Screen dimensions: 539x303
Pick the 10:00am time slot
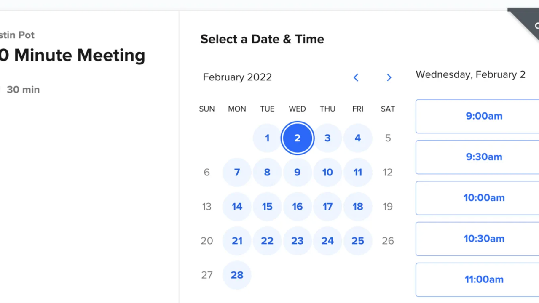(484, 198)
